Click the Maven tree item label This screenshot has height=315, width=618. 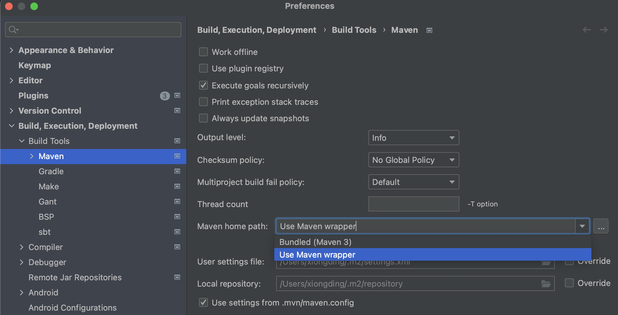[51, 156]
